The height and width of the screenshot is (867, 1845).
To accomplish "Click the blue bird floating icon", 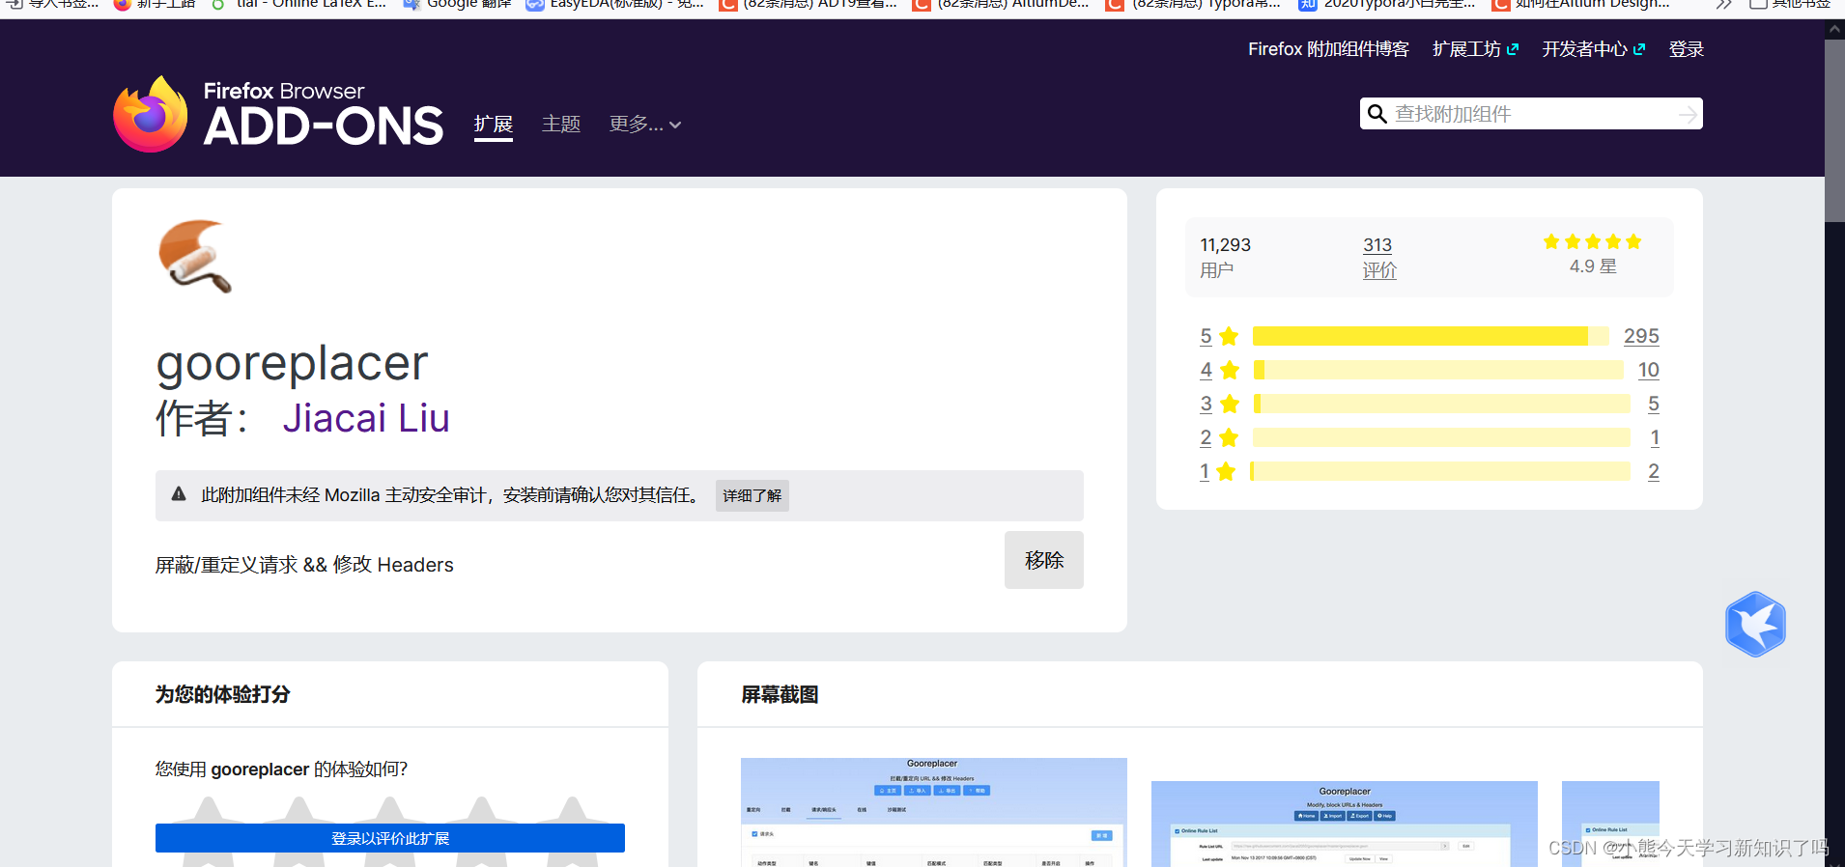I will tap(1755, 625).
